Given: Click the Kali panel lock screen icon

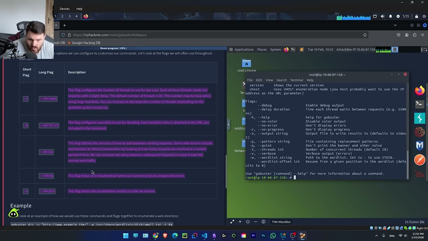Looking at the screenshot, I should click(416, 16).
